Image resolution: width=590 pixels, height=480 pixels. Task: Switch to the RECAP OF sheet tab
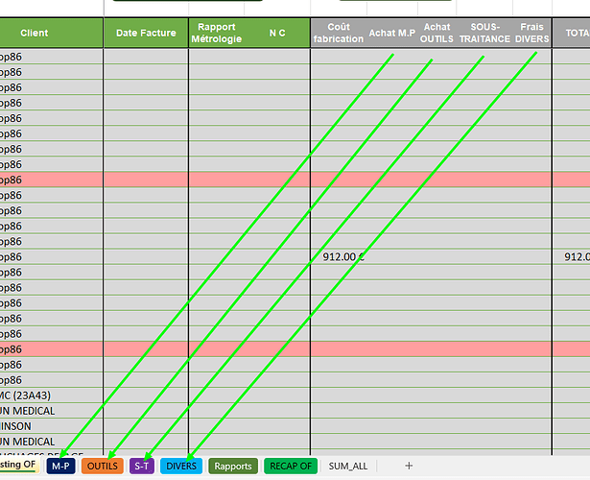(291, 466)
